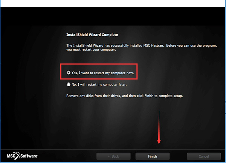226x163 pixels.
Task: Click the 'InstallShield Wizard Complete' heading
Action: [x=92, y=35]
